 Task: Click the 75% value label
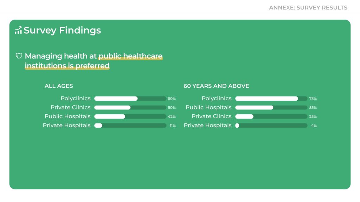(x=313, y=99)
